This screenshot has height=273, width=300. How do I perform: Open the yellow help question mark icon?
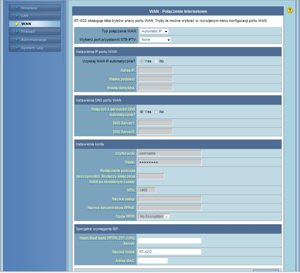click(x=290, y=10)
